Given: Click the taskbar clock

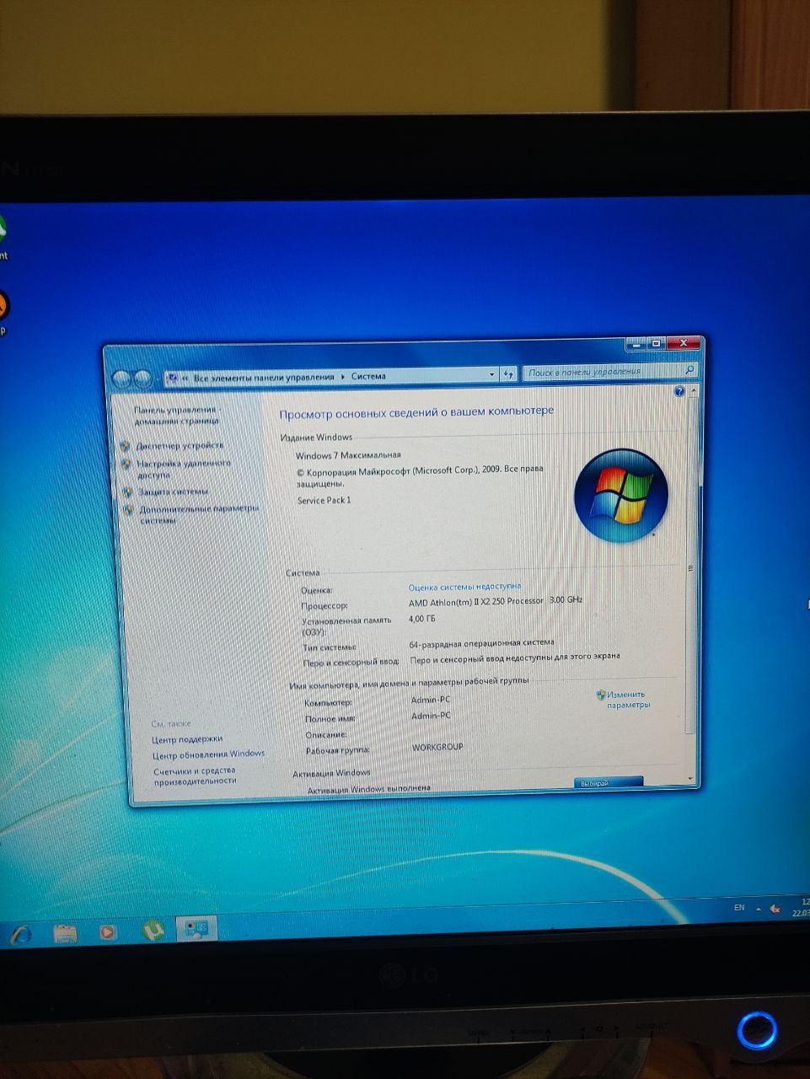Looking at the screenshot, I should (x=801, y=907).
